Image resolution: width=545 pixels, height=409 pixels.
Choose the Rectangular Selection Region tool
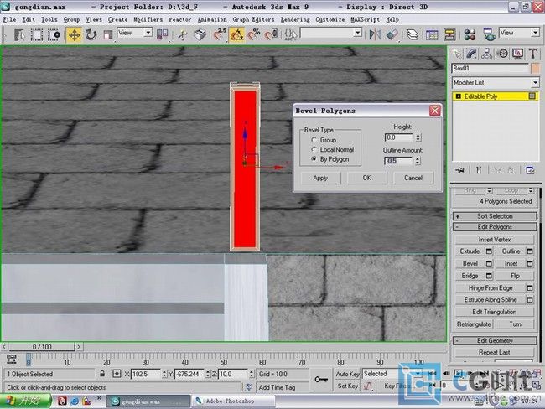(x=37, y=34)
